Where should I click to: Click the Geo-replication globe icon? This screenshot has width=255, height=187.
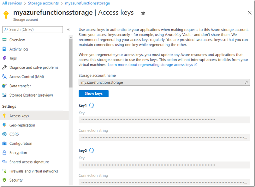[4, 125]
